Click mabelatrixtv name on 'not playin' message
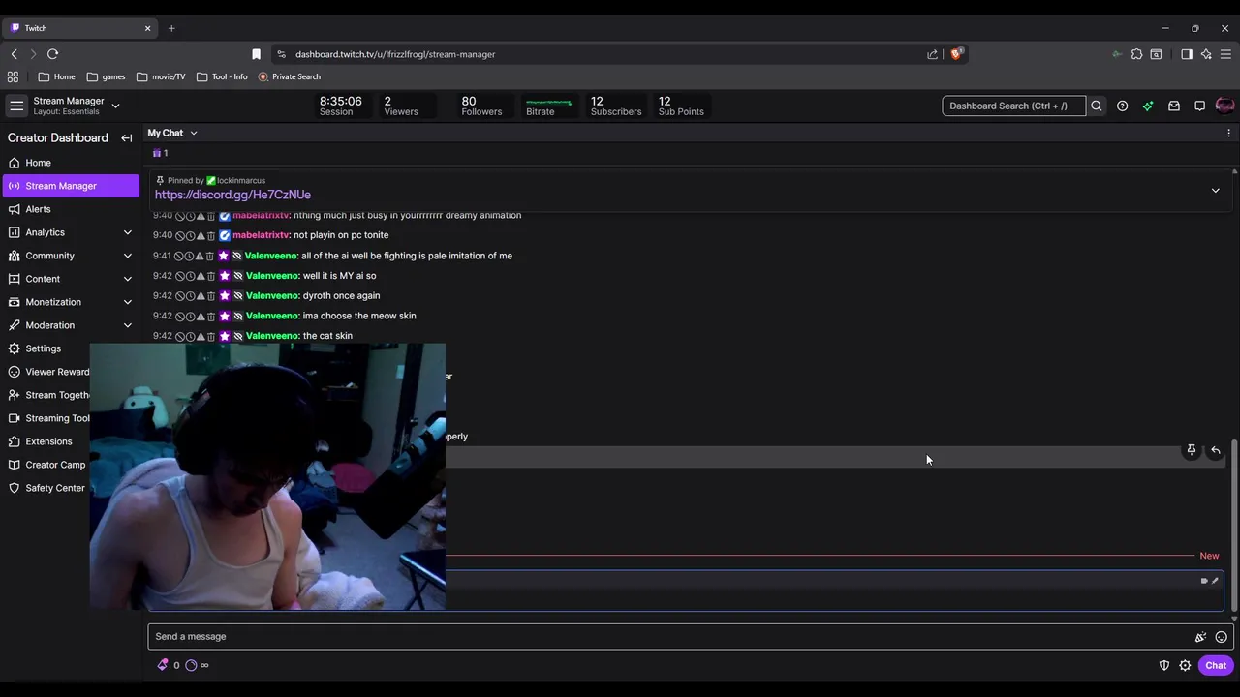Screen dimensions: 1240x697 pos(262,235)
